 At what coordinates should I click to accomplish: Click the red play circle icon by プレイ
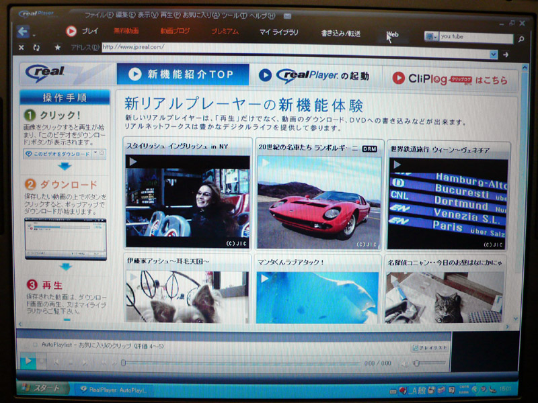[71, 31]
